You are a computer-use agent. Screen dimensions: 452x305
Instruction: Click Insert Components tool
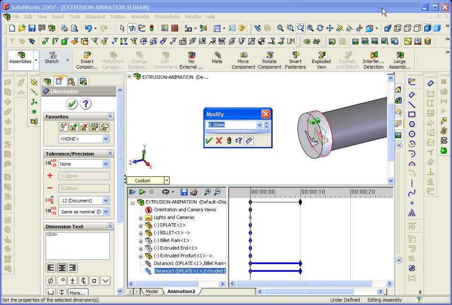click(x=87, y=61)
